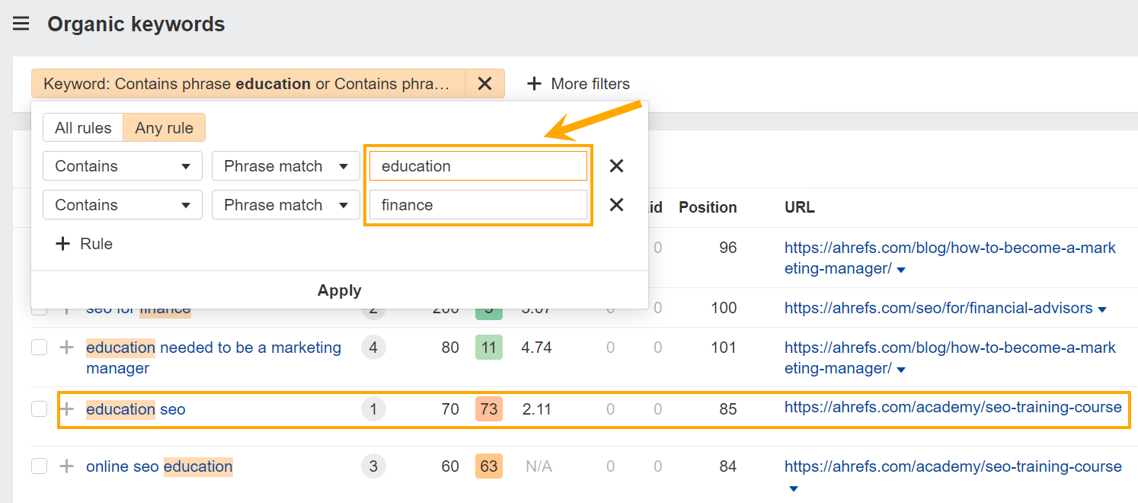Click inside the education text input field

pyautogui.click(x=478, y=165)
